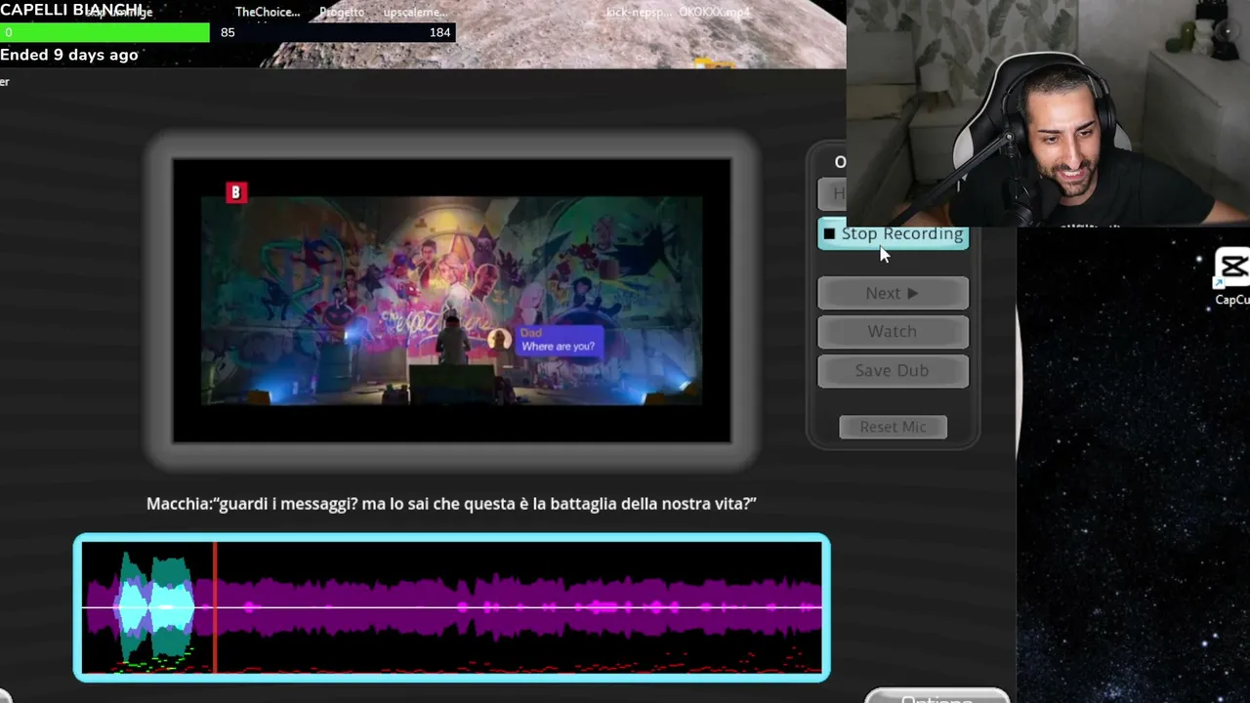Click the red playhead line in the waveform
1250x703 pixels.
pyautogui.click(x=215, y=607)
